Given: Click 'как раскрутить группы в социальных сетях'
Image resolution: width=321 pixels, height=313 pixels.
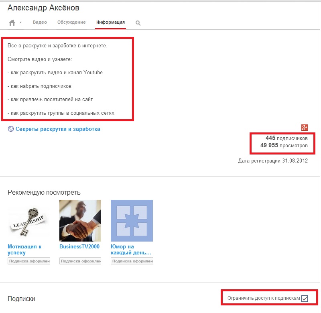Looking at the screenshot, I should (61, 113).
